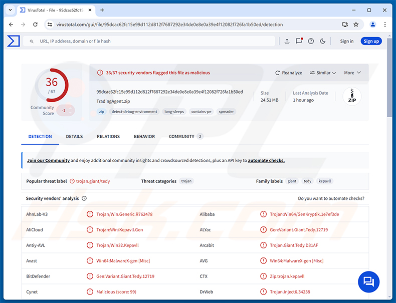The width and height of the screenshot is (396, 303).
Task: Expand the More dropdown
Action: click(352, 73)
